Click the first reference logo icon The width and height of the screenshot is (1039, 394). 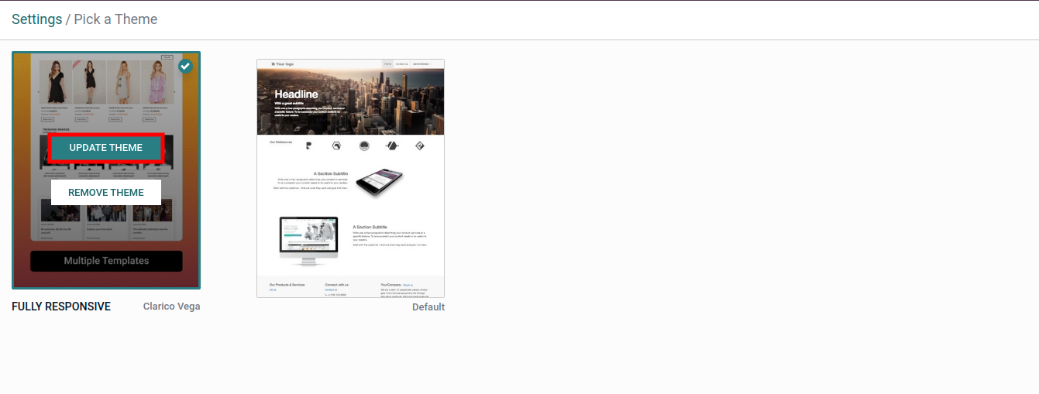coord(309,146)
